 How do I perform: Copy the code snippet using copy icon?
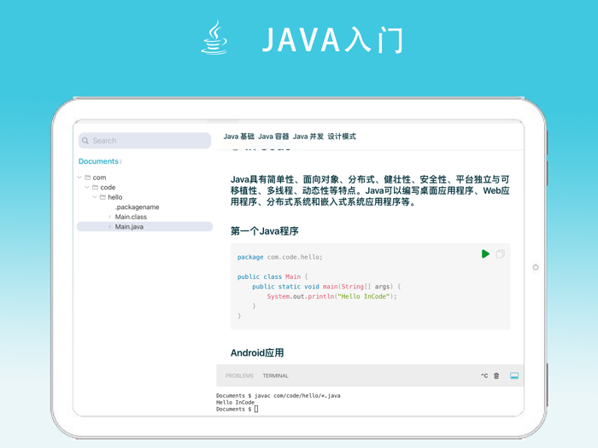(500, 253)
